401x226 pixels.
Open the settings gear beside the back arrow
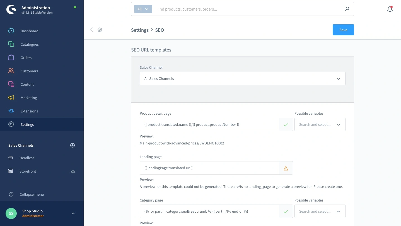tap(100, 30)
